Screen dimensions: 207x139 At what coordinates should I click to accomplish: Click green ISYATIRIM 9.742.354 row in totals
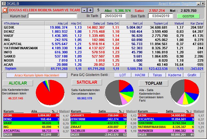tap(166, 123)
